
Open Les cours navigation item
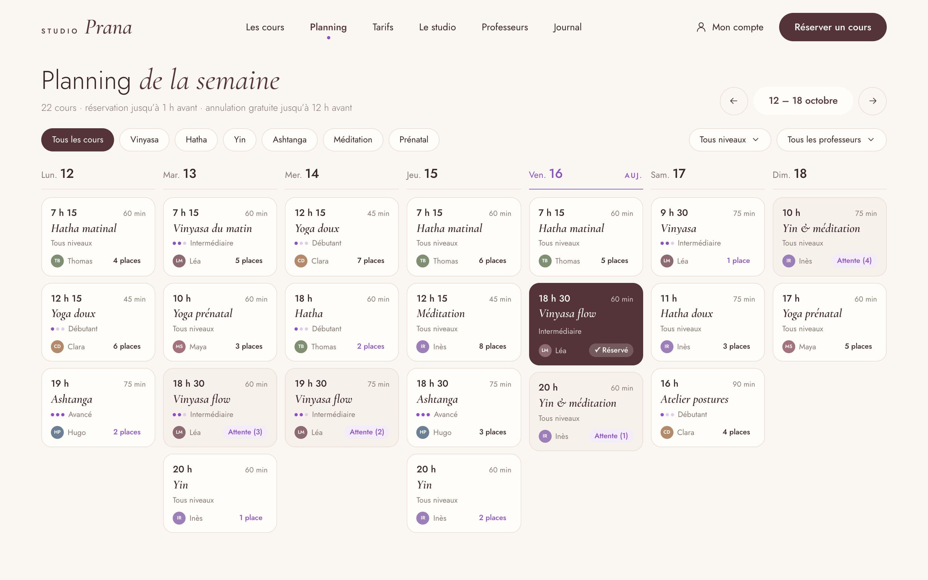[265, 27]
